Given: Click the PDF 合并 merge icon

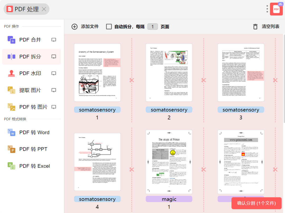Looking at the screenshot, I should click(11, 40).
